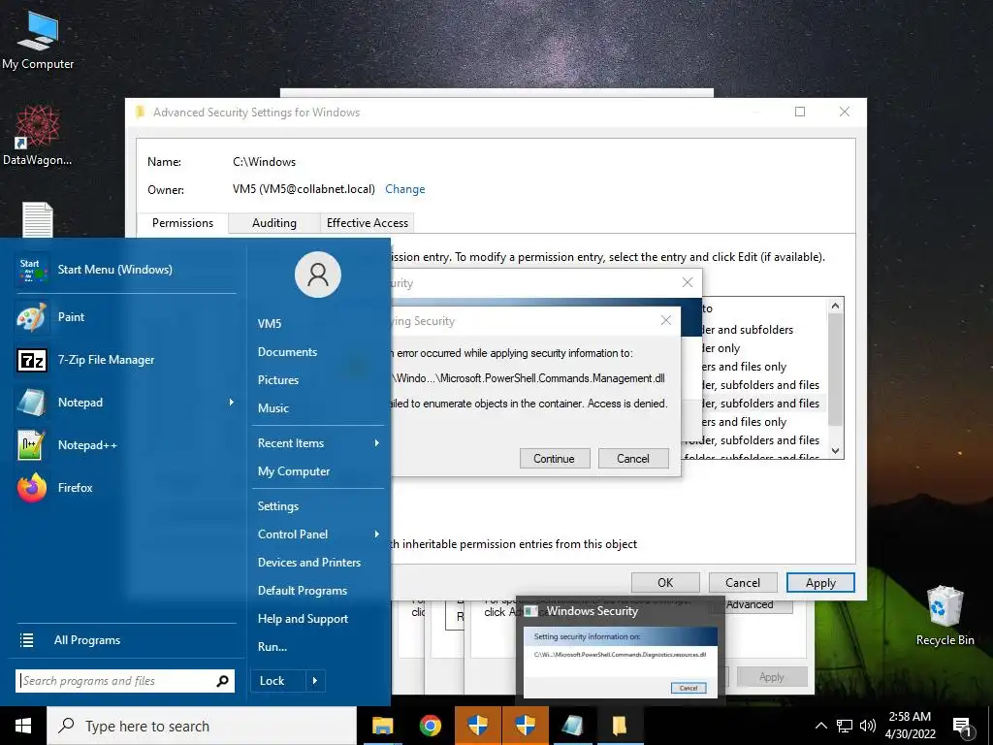Switch to the Permissions tab

click(182, 223)
